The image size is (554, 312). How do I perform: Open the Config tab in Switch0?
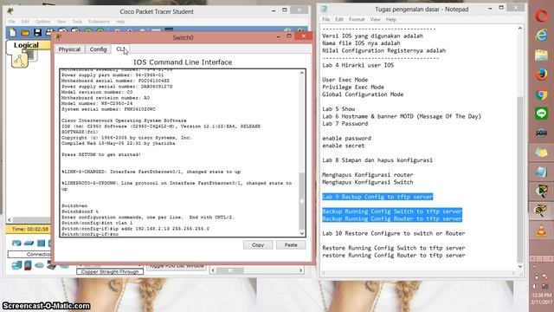coord(98,49)
